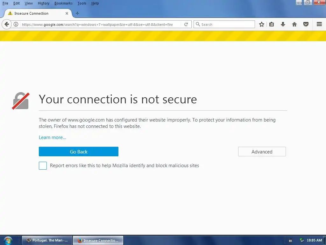Open the View menu

[29, 3]
